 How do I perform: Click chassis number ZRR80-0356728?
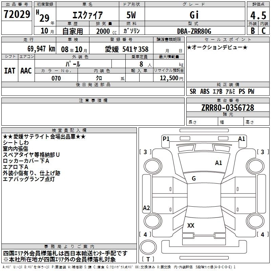(x=228, y=108)
